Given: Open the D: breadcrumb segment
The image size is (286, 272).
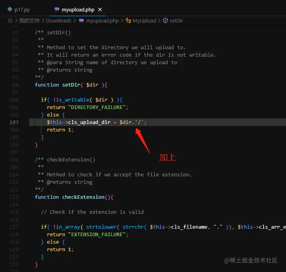Looking at the screenshot, I should pyautogui.click(x=11, y=20).
